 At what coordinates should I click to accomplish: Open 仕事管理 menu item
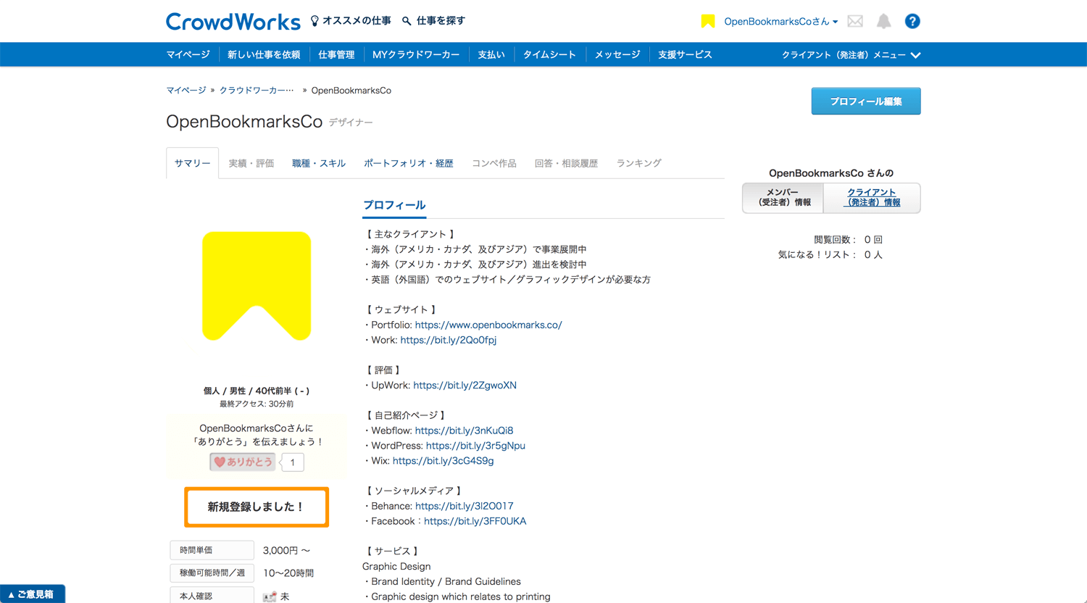tap(336, 55)
